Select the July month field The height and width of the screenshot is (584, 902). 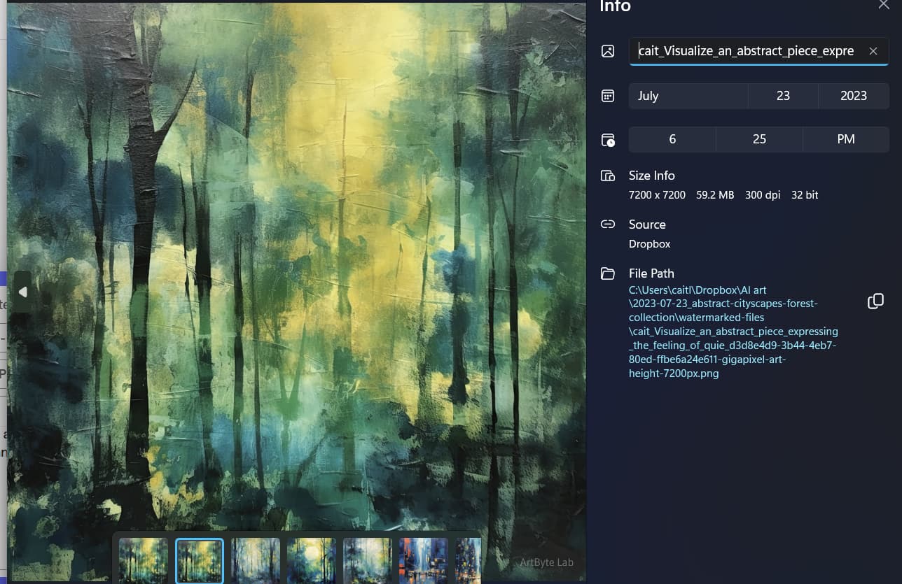pos(688,96)
